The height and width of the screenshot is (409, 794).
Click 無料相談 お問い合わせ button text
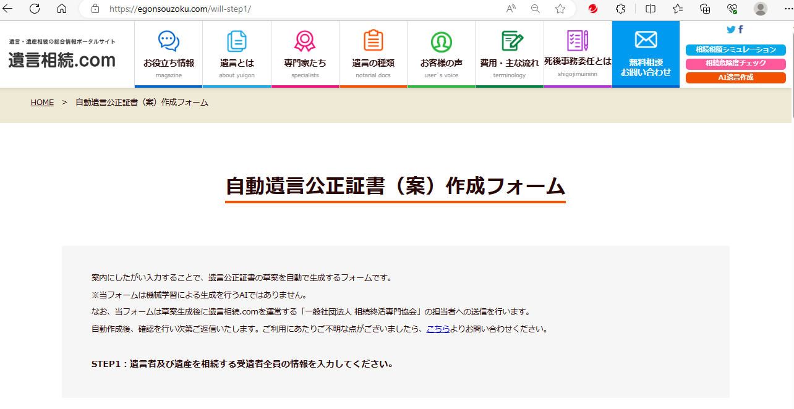(x=646, y=67)
